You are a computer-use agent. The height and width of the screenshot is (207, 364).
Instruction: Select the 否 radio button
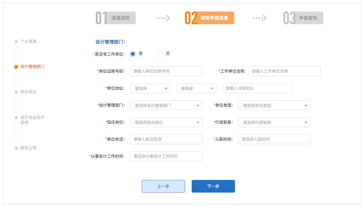[x=160, y=54]
